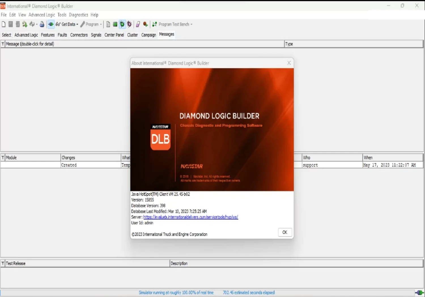Image resolution: width=425 pixels, height=297 pixels.
Task: Click the document page icon in toolbar
Action: tap(108, 24)
